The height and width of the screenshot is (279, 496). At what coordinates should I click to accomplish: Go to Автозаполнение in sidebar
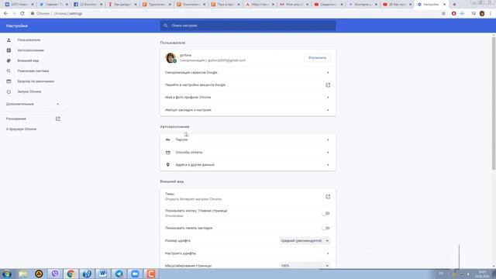(x=31, y=50)
